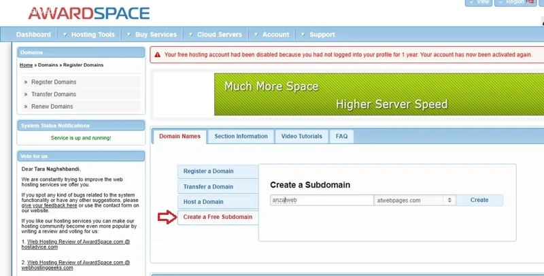Click the Create a Subdomain heading

(310, 185)
